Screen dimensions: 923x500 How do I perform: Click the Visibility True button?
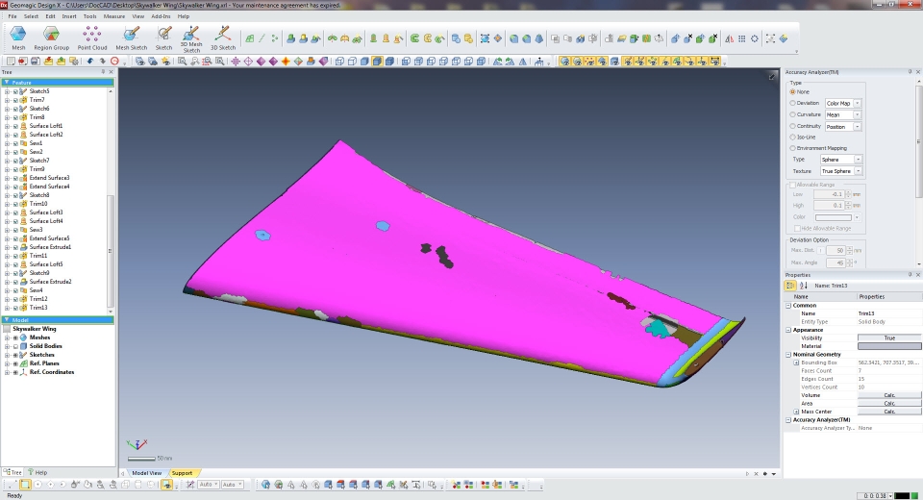point(888,338)
